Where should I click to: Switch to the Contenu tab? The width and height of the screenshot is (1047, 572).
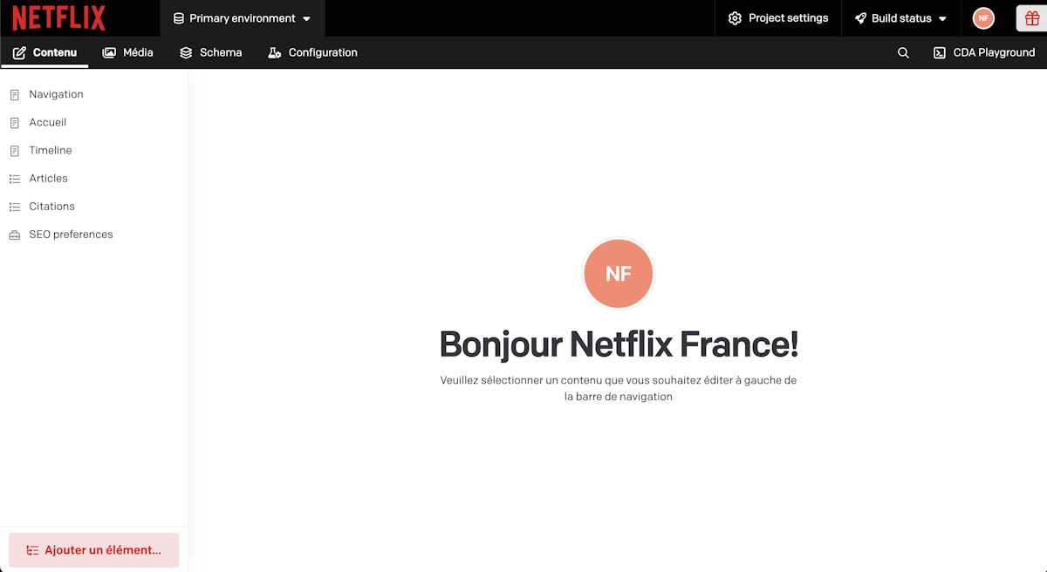44,52
